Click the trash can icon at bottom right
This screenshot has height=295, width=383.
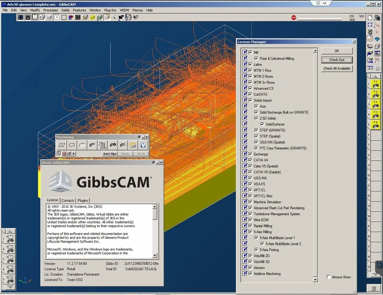pos(374,288)
